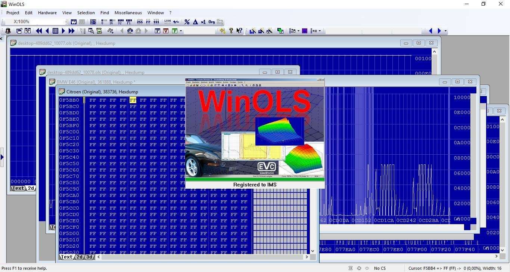This screenshot has height=272, width=510.
Task: Click the green scroll icon in toolbar
Action: pos(99,31)
